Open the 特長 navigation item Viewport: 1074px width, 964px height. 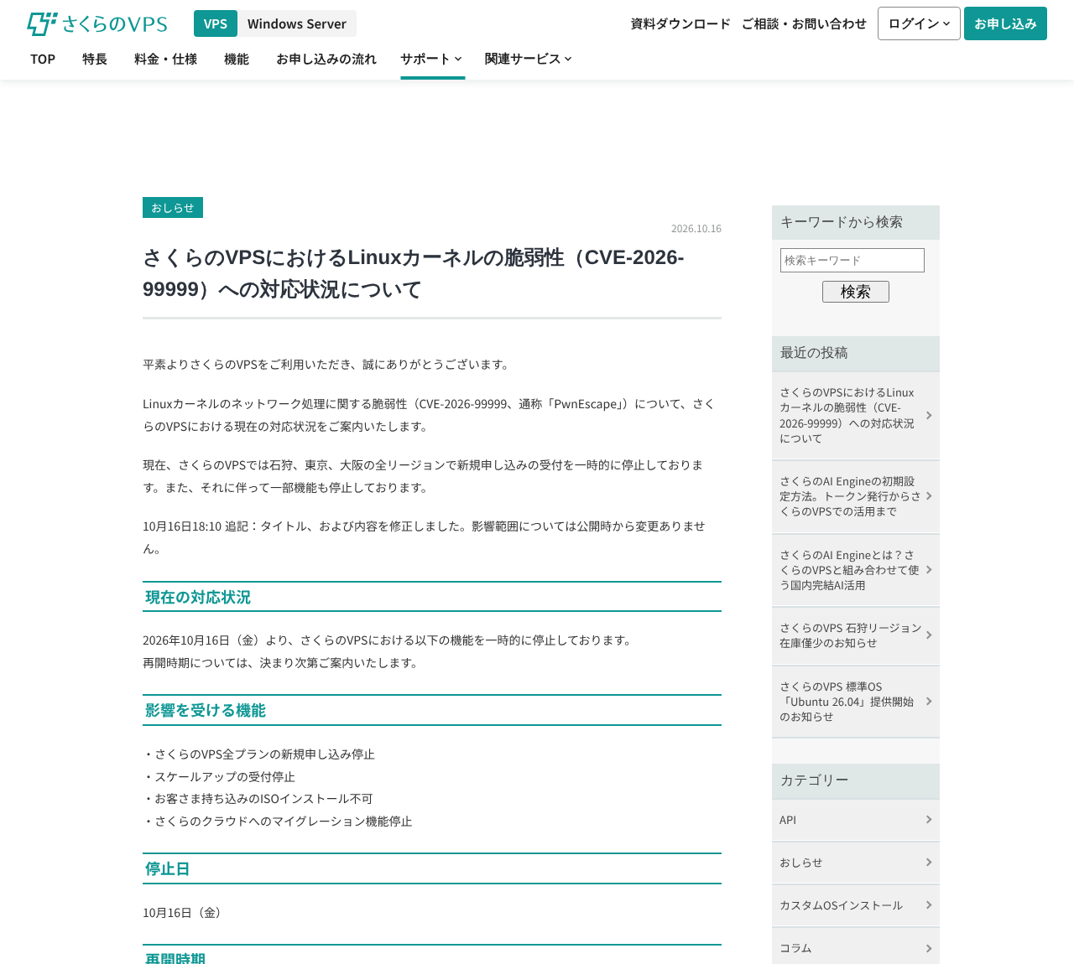pyautogui.click(x=95, y=59)
